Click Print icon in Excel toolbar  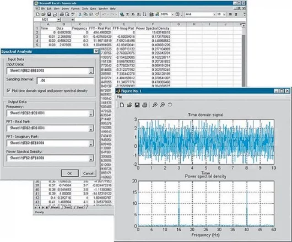point(62,14)
